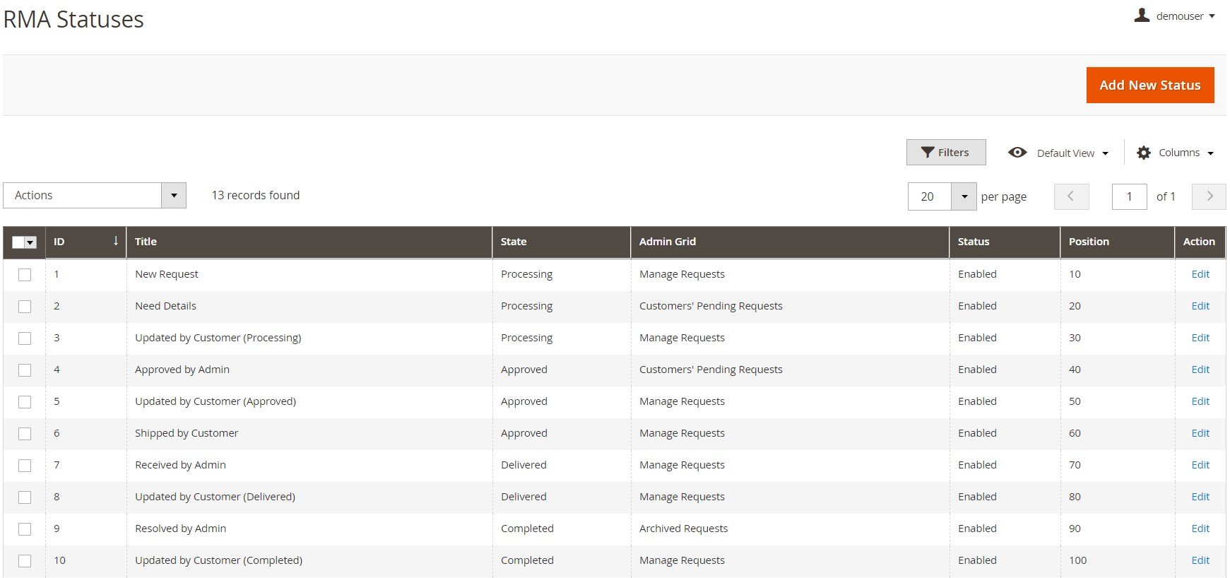Screen dimensions: 1230x578
Task: Expand the per page size dropdown
Action: 964,196
